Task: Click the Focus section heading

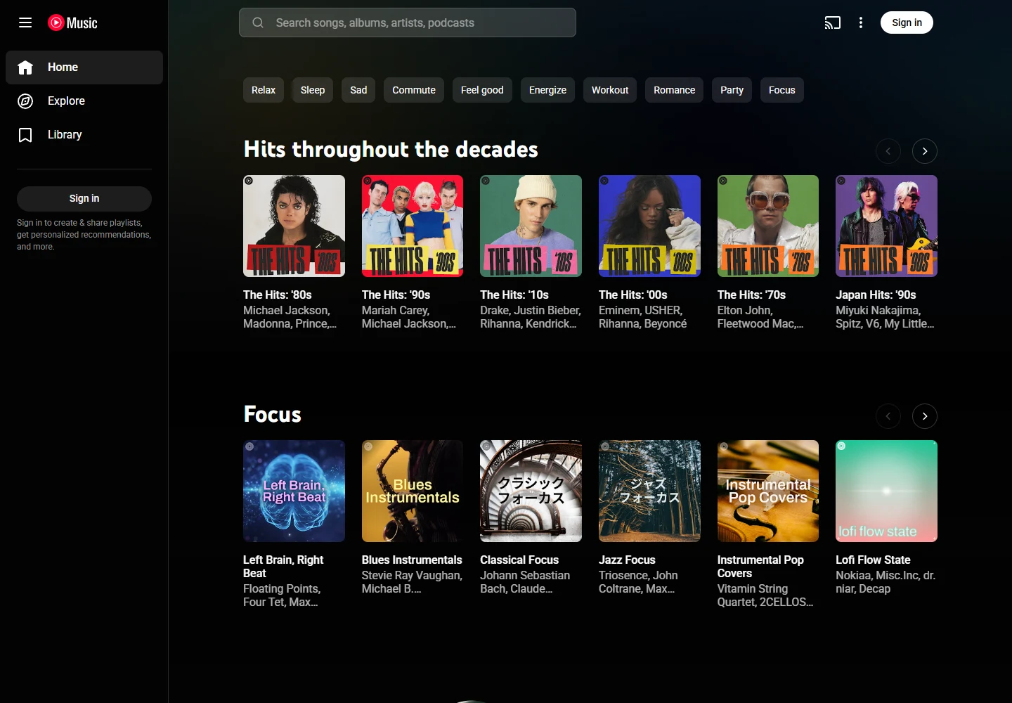Action: pos(272,414)
